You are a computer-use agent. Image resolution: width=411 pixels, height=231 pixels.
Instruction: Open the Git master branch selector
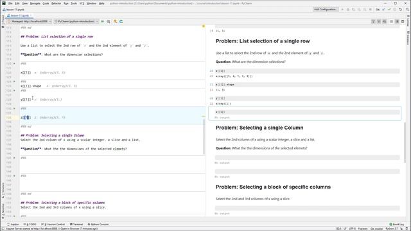pos(377,228)
